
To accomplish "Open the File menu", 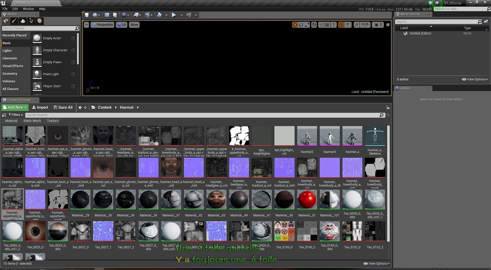I will (x=5, y=9).
